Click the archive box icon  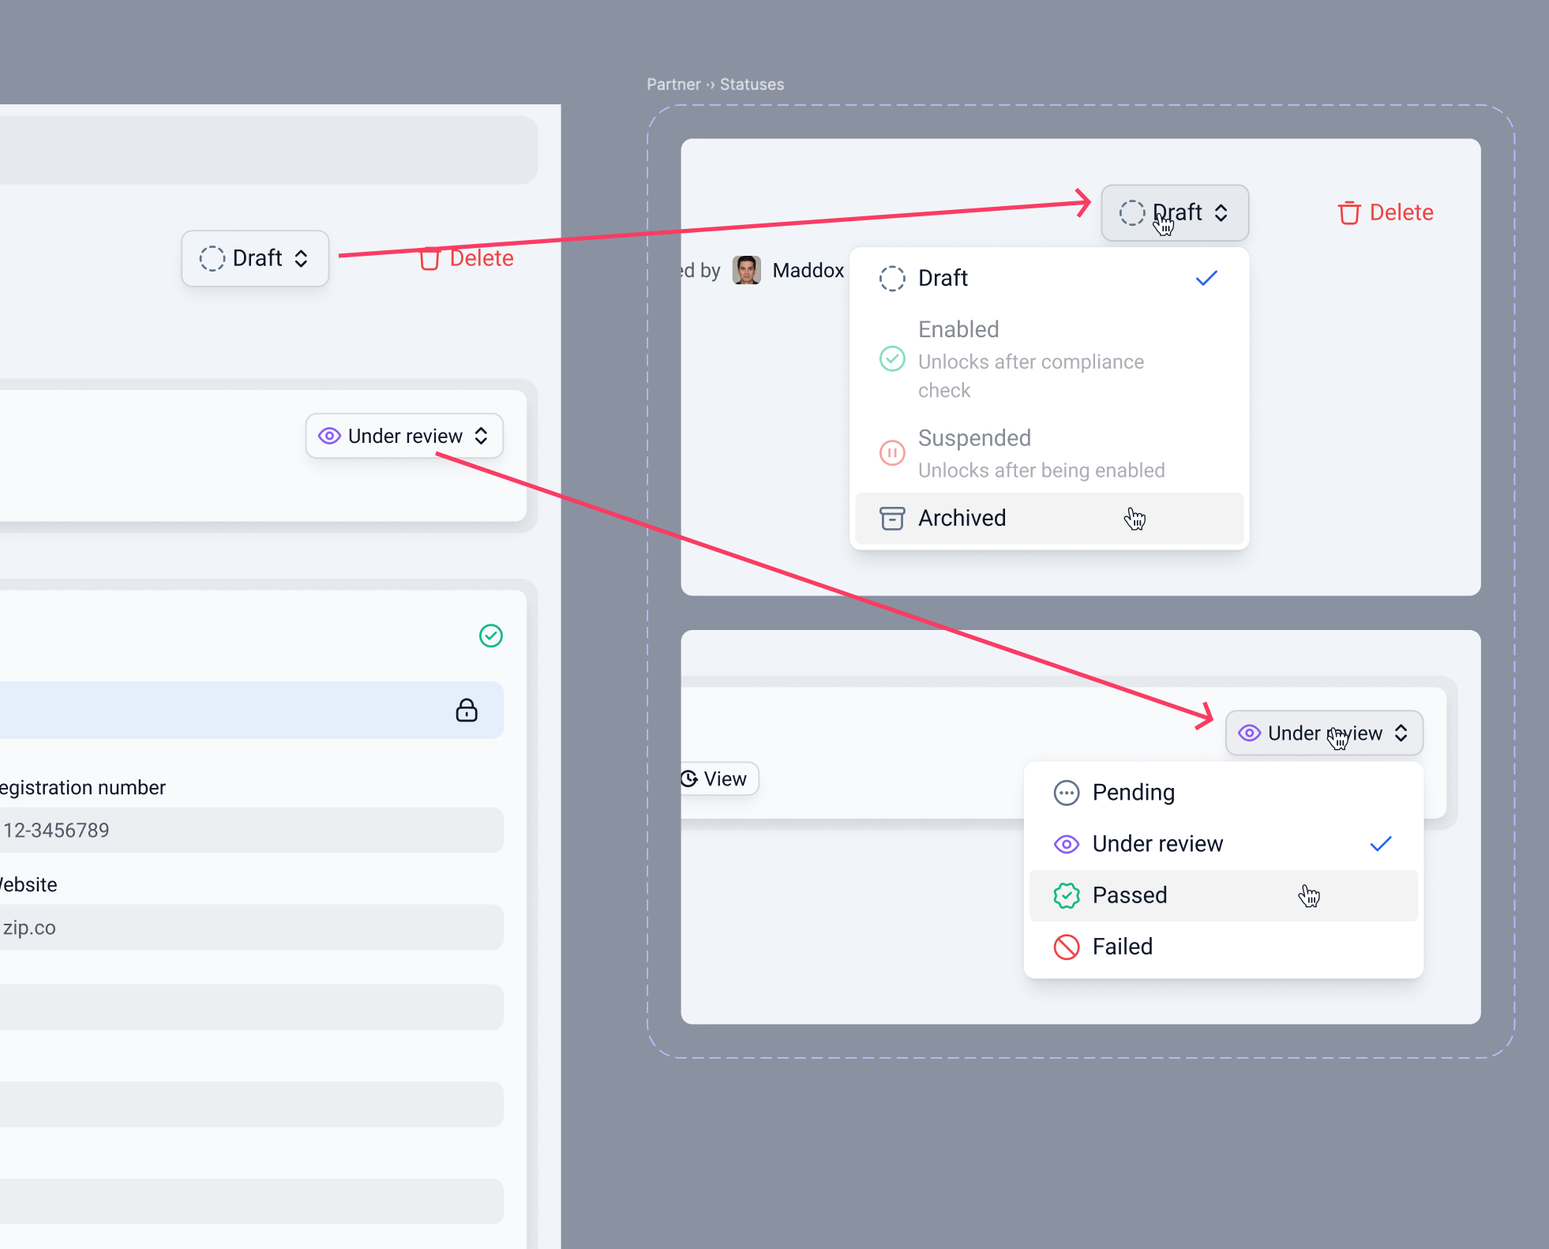click(x=892, y=518)
